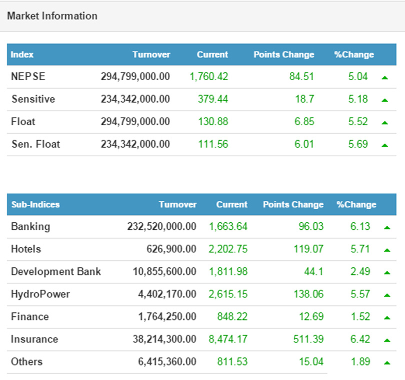Click Banking turnover 232,520,000.00
The image size is (405, 380).
[161, 227]
